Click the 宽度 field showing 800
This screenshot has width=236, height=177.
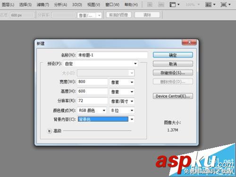93,82
